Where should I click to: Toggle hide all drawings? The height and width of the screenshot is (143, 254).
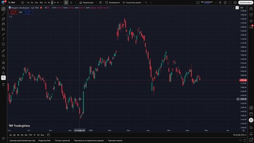pos(4,78)
